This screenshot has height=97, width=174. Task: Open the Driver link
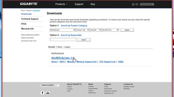click(54, 62)
